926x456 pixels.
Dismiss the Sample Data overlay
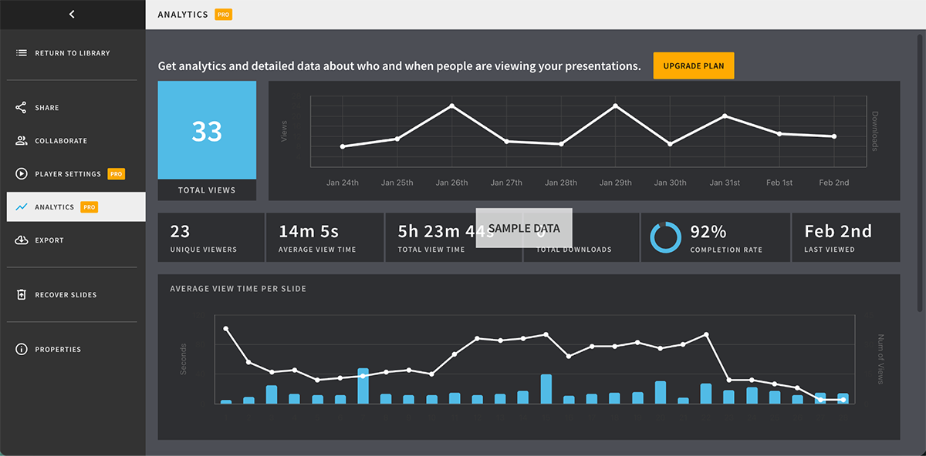pyautogui.click(x=524, y=228)
